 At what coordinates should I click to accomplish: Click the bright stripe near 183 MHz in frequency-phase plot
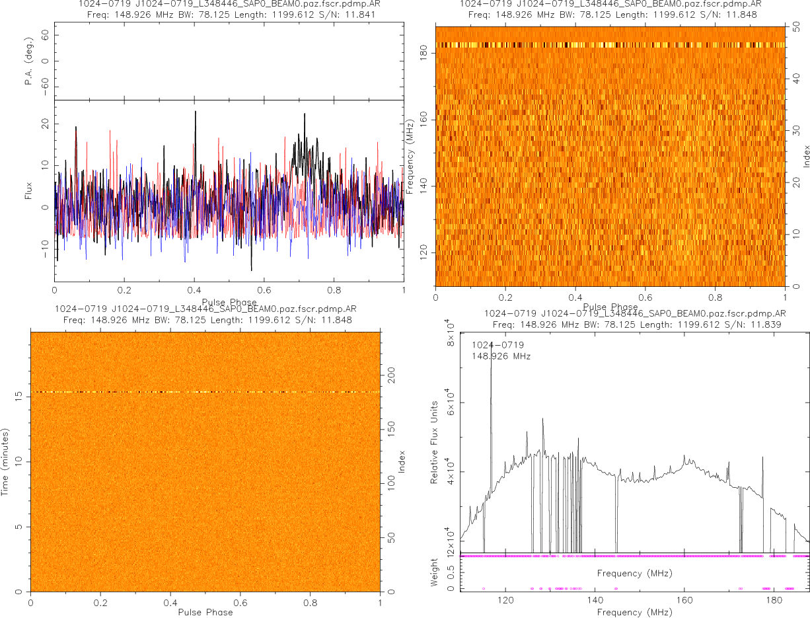(x=610, y=45)
